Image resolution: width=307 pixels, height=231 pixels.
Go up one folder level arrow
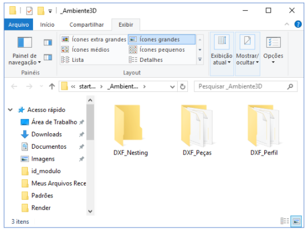(52, 86)
